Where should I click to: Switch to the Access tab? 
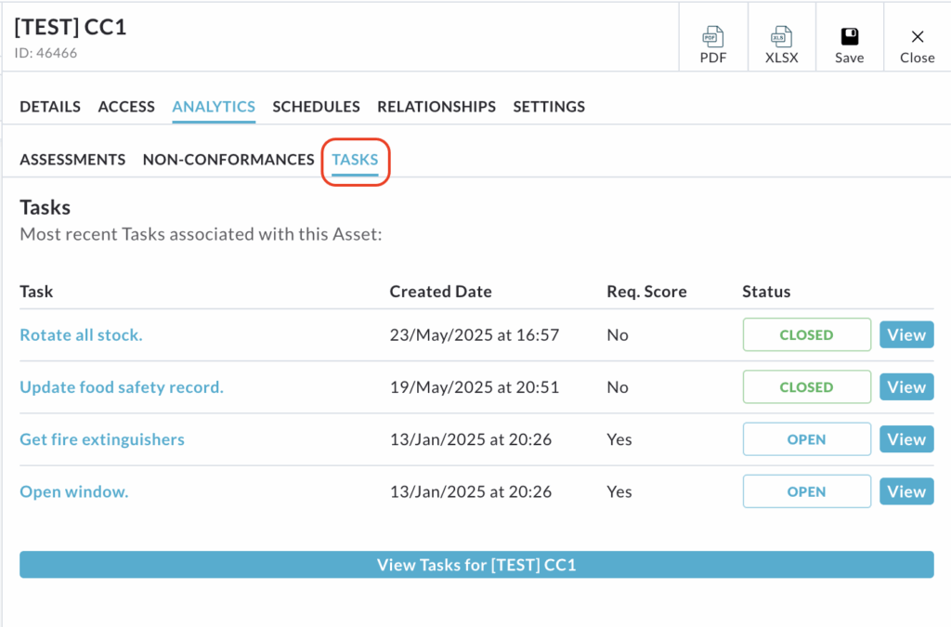126,107
